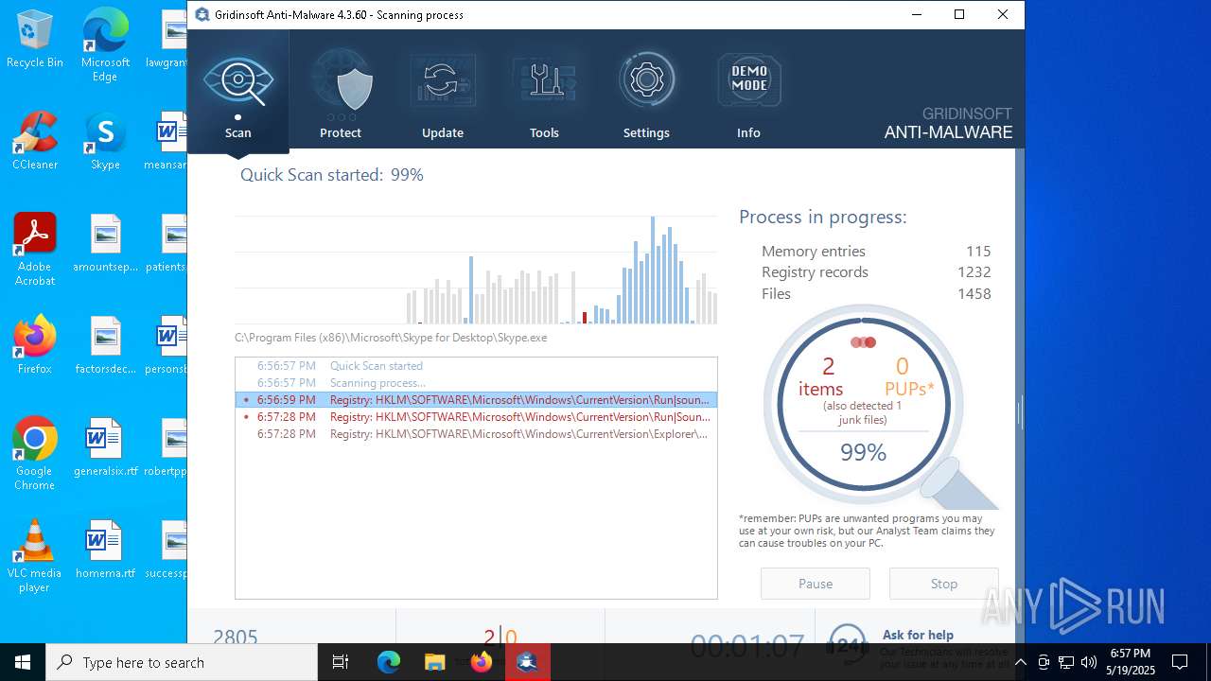This screenshot has height=681, width=1211.
Task: Click the Info tab label
Action: [749, 133]
